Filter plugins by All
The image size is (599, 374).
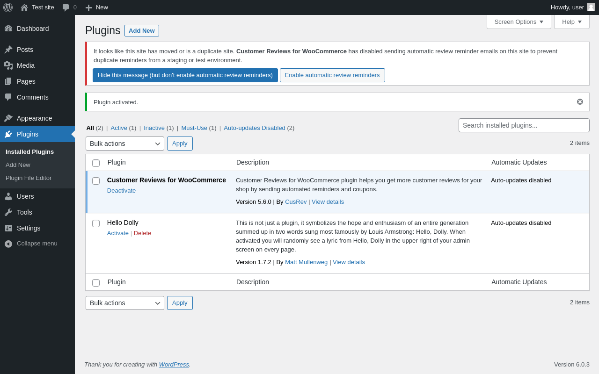90,128
